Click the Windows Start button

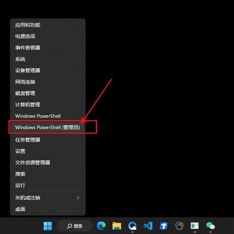click(x=48, y=226)
